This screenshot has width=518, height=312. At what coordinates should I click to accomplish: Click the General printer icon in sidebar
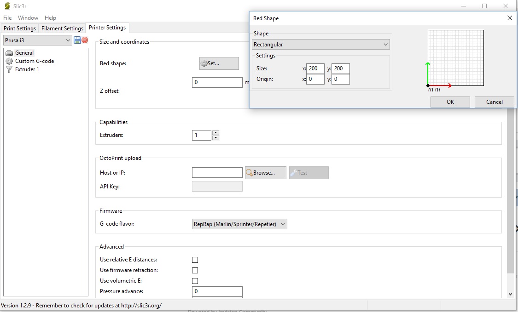9,53
